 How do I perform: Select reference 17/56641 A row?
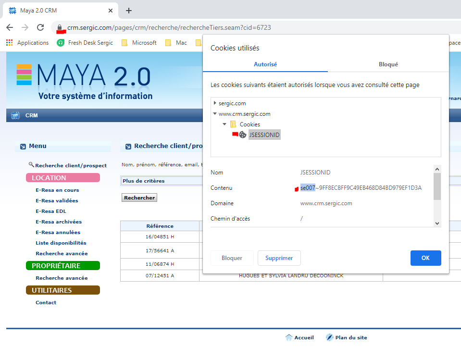(x=160, y=250)
